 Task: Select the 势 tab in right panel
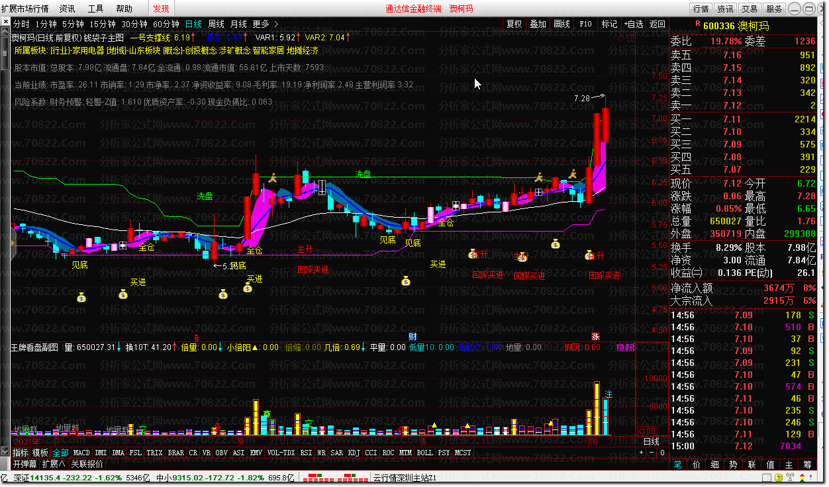tap(733, 465)
